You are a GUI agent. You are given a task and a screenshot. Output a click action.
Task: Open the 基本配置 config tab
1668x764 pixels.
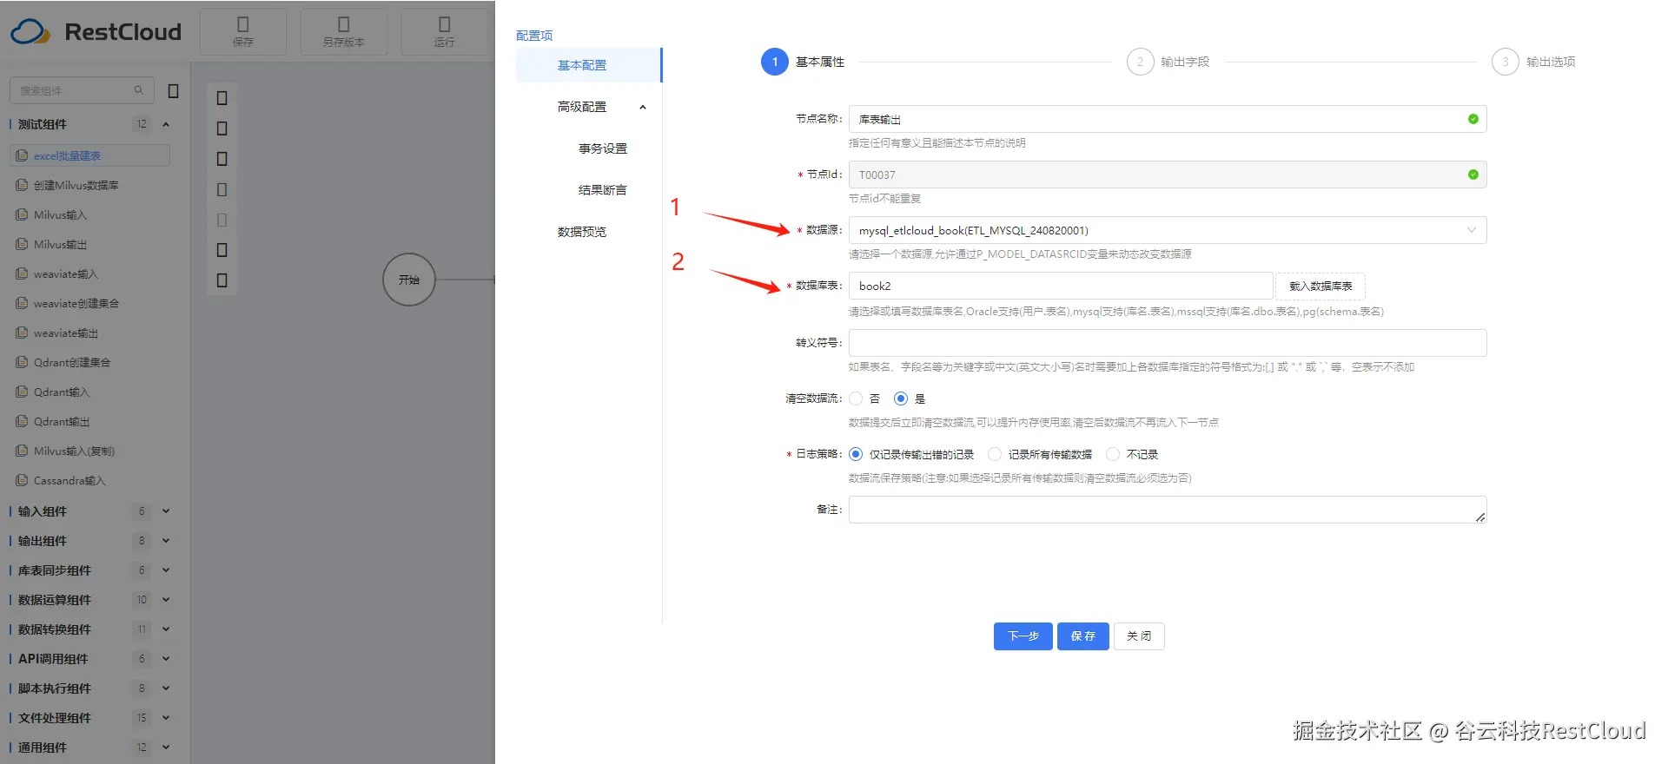[588, 65]
